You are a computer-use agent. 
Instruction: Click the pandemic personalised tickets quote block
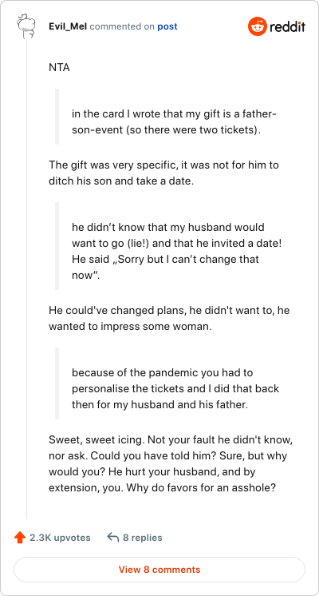[x=169, y=383]
